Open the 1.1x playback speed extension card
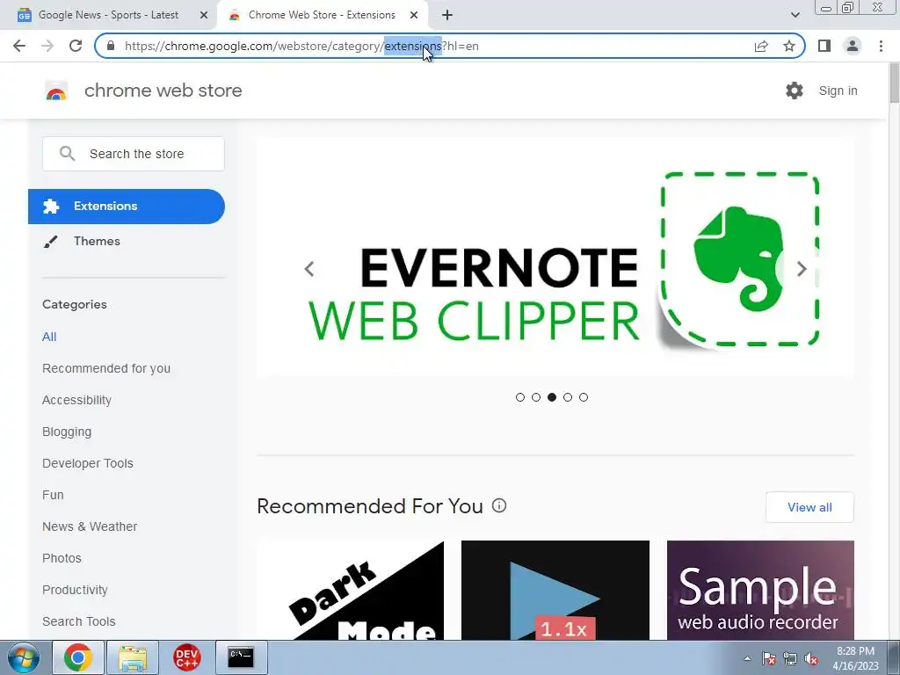This screenshot has height=675, width=900. tap(555, 590)
